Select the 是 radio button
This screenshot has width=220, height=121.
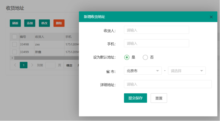pyautogui.click(x=127, y=57)
